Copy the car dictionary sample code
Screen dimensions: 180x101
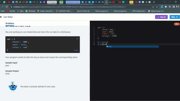(76, 50)
